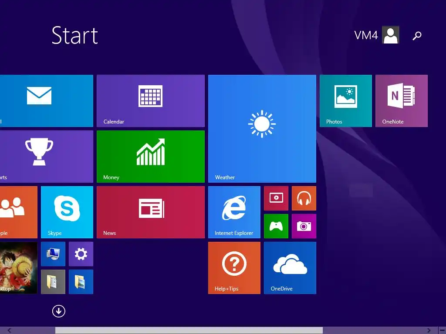This screenshot has height=334, width=446.
Task: Open the Money tile
Action: [x=150, y=157]
